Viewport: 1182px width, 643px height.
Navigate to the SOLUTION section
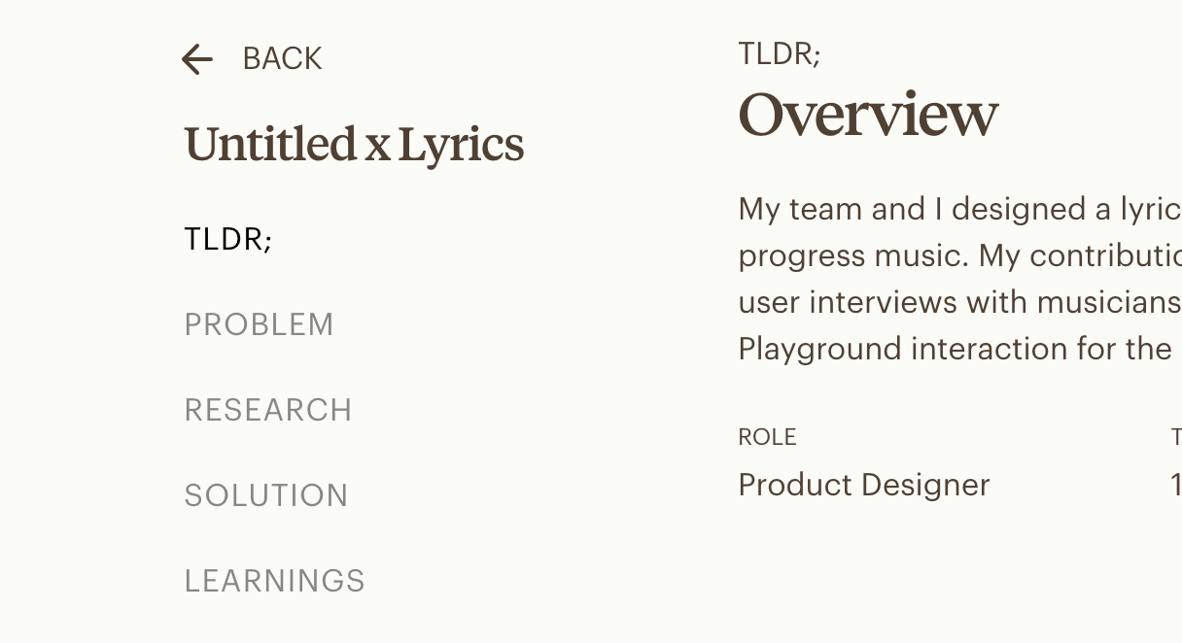[x=266, y=495]
